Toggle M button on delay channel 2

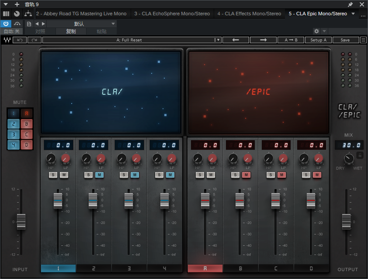[99, 175]
